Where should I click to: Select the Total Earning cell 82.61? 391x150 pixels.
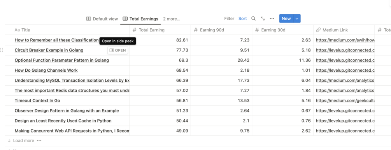(x=160, y=40)
